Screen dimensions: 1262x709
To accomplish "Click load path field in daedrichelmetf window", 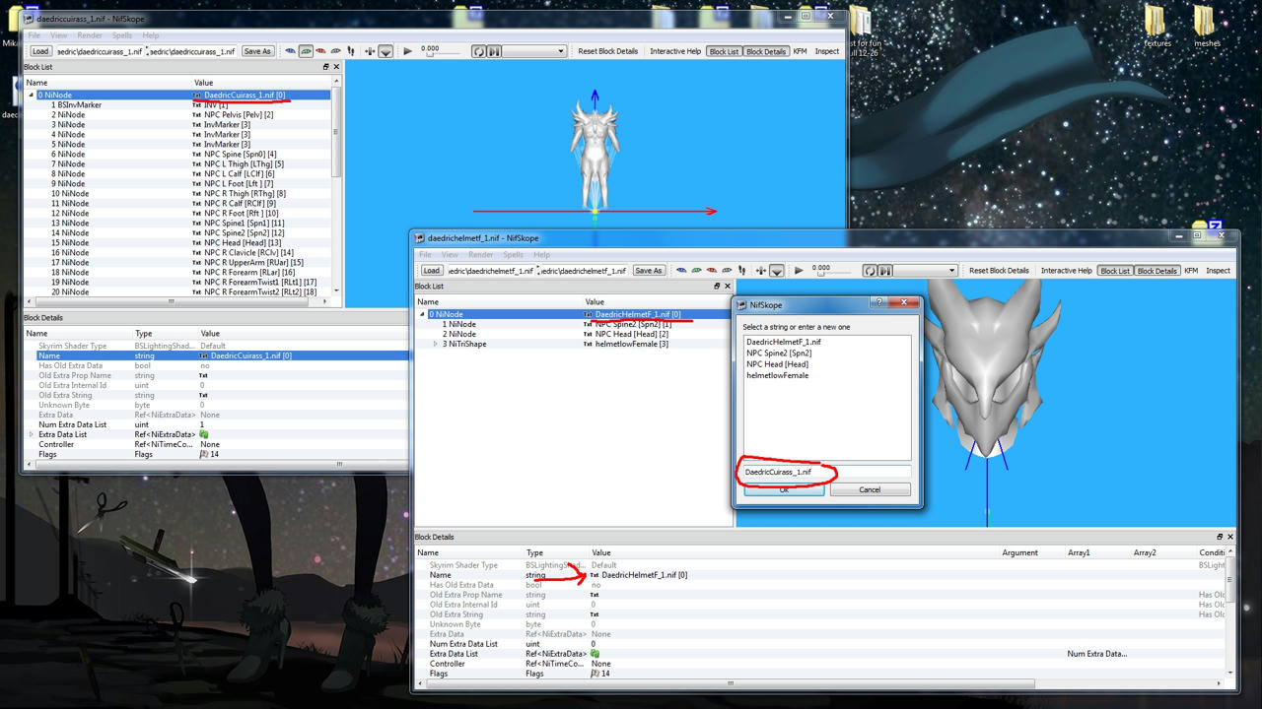I will click(490, 271).
